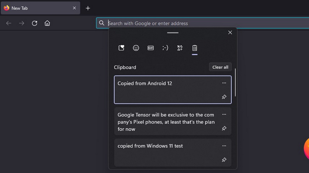309x173 pixels.
Task: Open the Most recently used tab in emoji panel
Action: tap(121, 48)
